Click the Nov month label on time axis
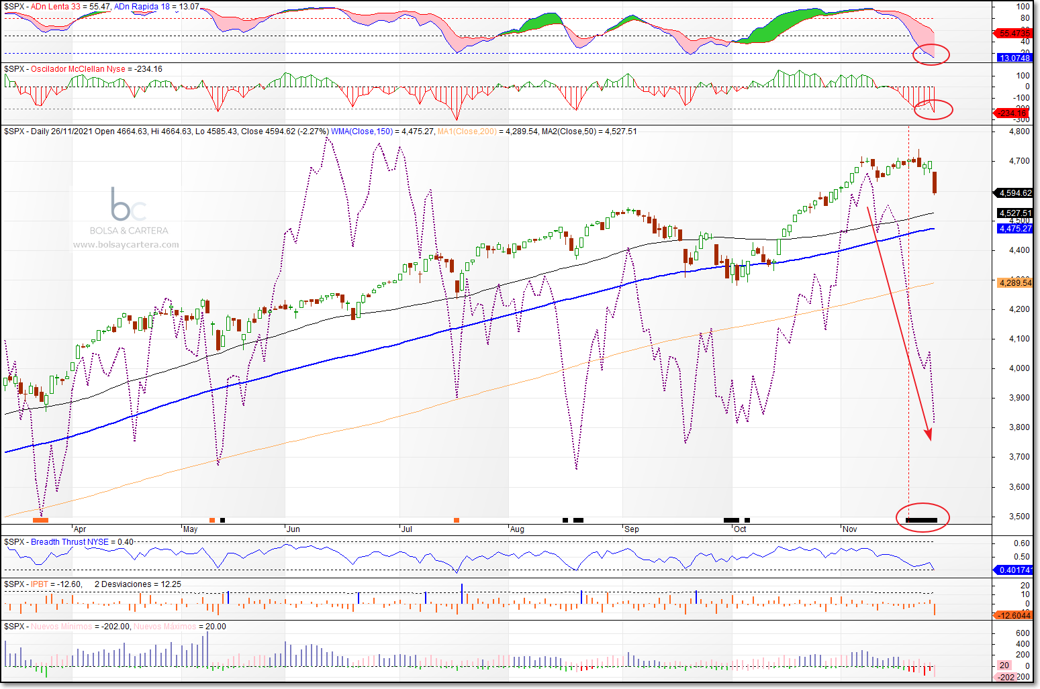The image size is (1040, 689). point(850,529)
